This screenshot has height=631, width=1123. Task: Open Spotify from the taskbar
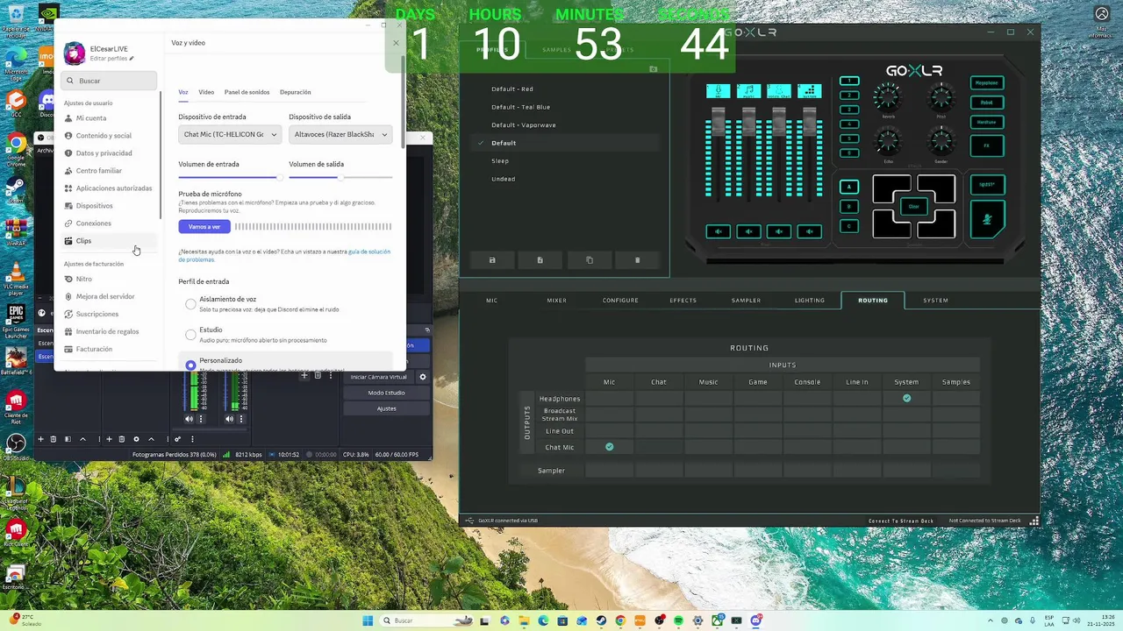(678, 620)
